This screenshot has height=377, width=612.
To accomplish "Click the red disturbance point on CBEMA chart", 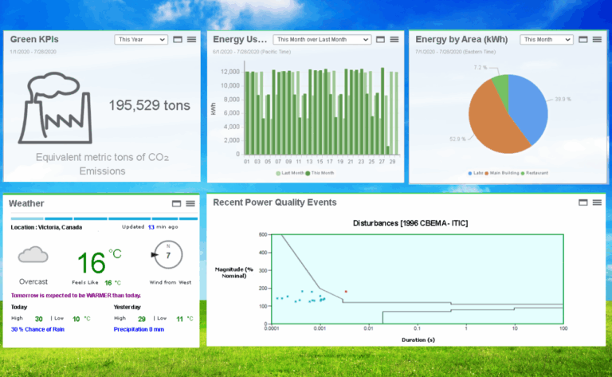I will (346, 292).
